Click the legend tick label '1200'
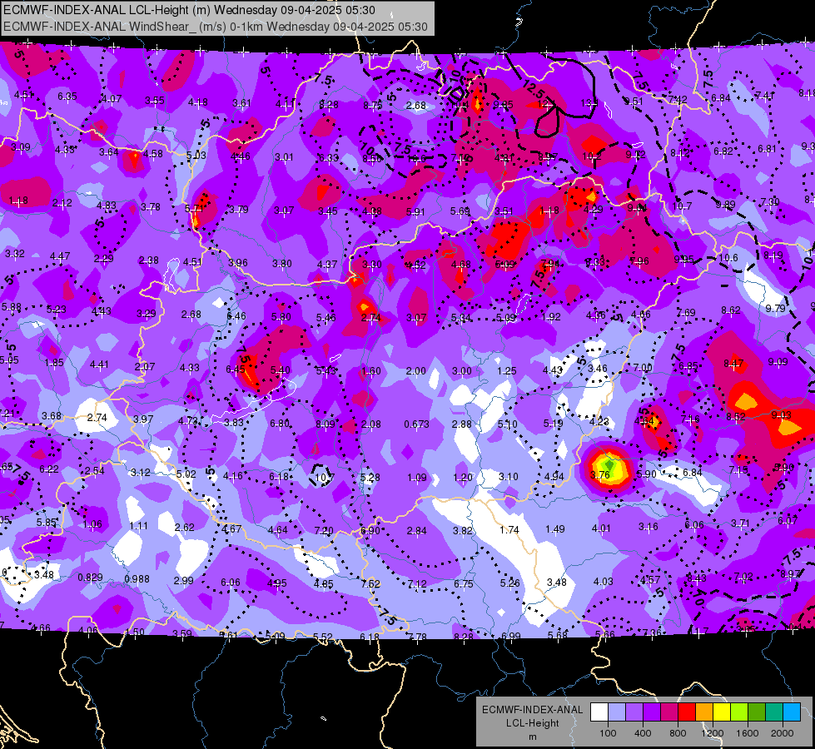The image size is (815, 749). click(712, 733)
